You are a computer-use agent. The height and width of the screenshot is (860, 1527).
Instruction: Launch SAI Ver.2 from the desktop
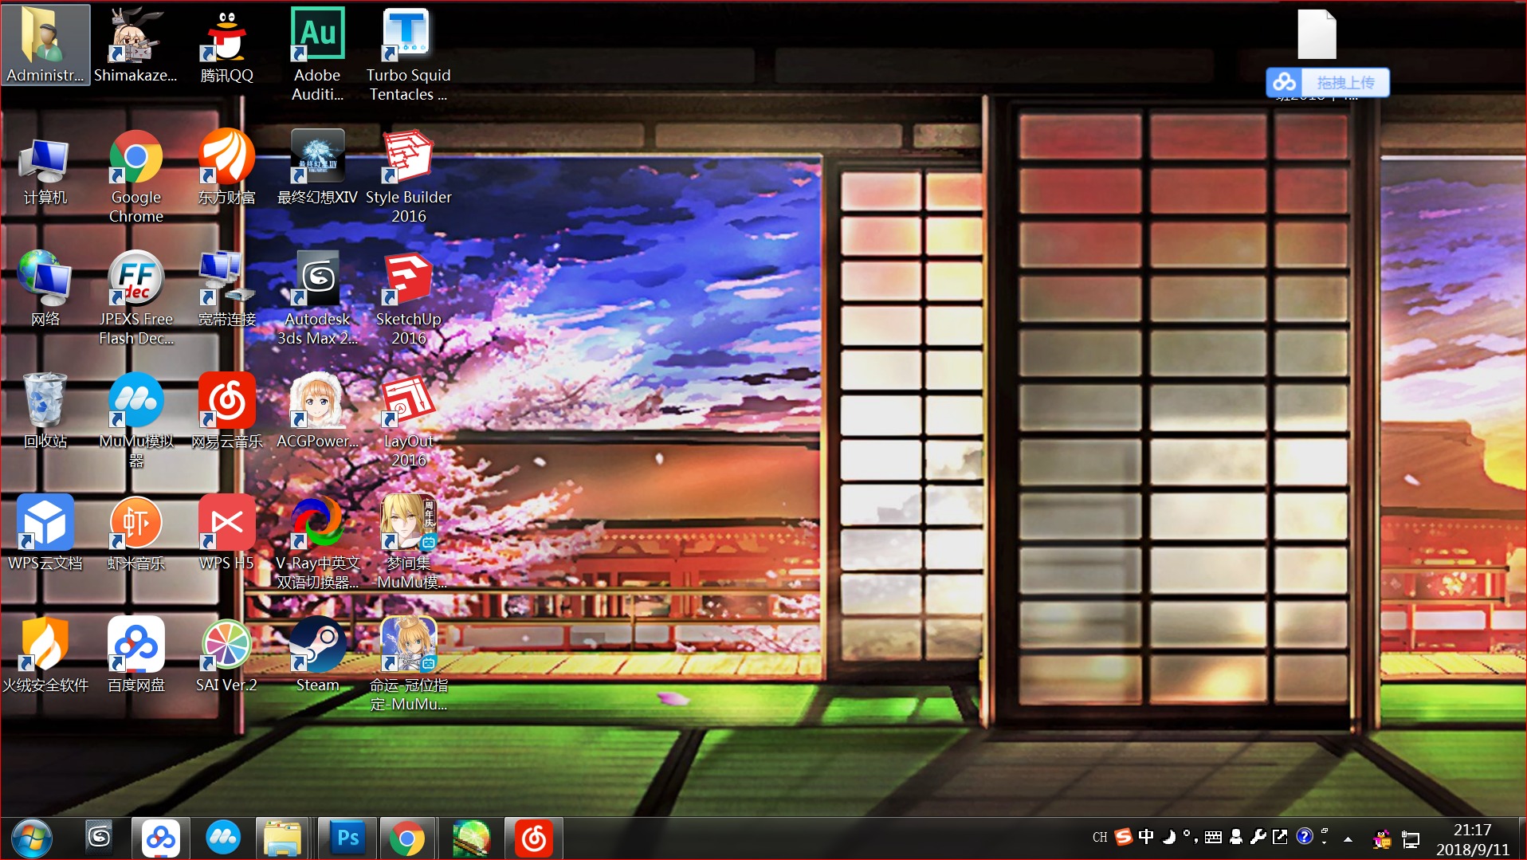tap(227, 655)
